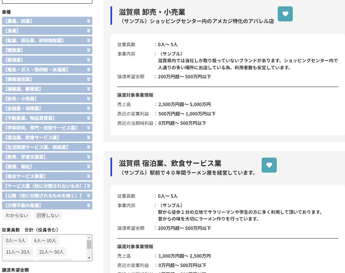Click the employee count list scrollbar thumb

[x=89, y=245]
